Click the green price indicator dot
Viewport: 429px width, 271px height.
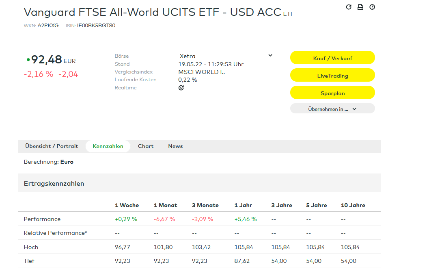[28, 60]
